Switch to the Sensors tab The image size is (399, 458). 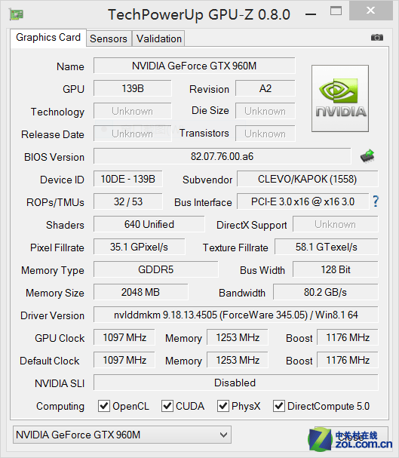point(109,38)
